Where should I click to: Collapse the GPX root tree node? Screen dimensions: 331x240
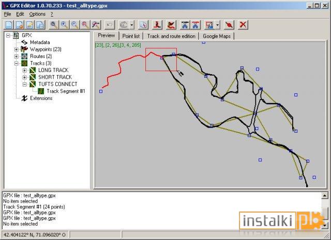(8, 35)
